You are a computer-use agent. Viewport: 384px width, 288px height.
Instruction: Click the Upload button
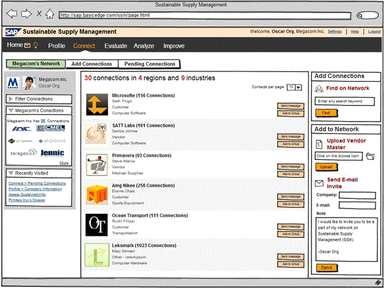click(x=326, y=167)
